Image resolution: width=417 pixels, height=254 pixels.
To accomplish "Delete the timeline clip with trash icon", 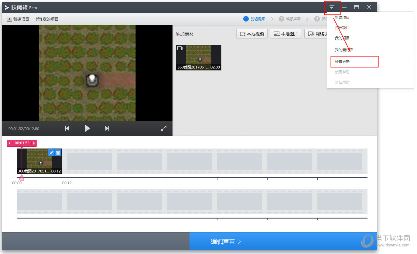I will pos(58,152).
